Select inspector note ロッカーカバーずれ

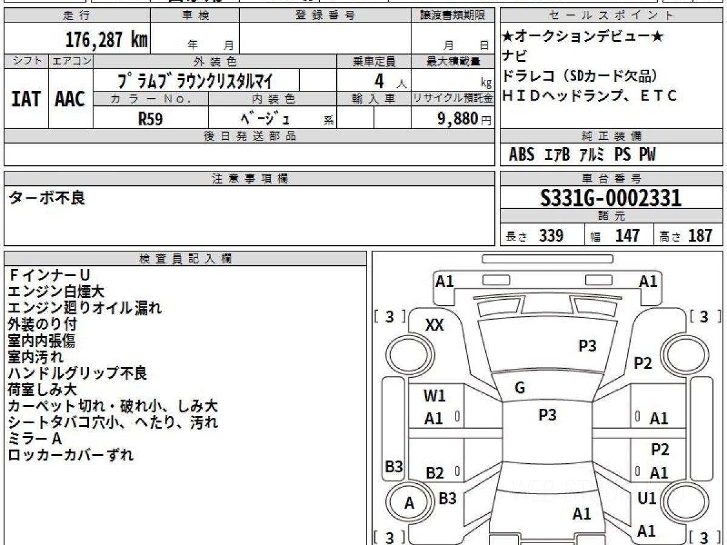point(71,455)
